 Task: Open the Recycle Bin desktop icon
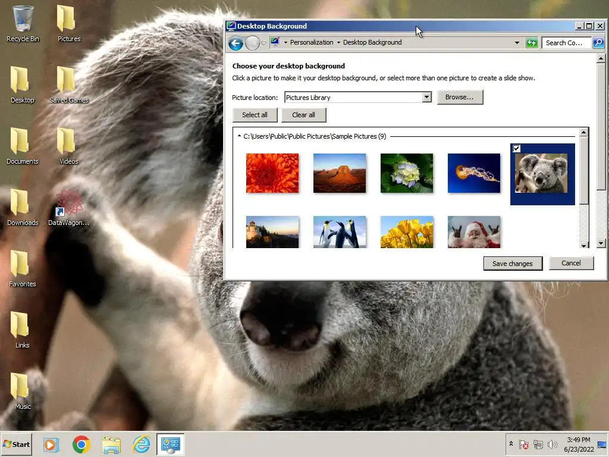pos(23,23)
